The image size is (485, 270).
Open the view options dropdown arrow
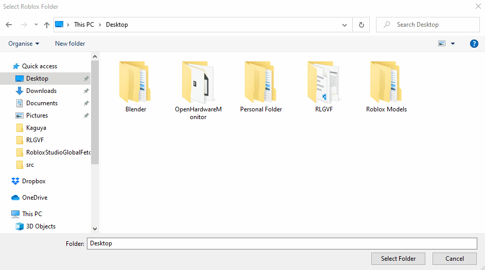click(x=453, y=44)
